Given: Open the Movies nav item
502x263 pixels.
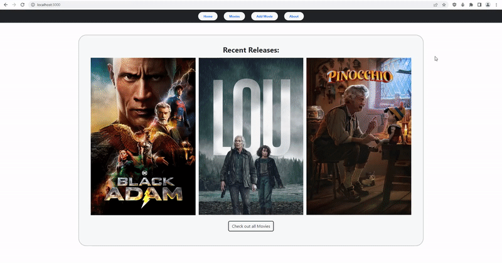Looking at the screenshot, I should pos(234,16).
